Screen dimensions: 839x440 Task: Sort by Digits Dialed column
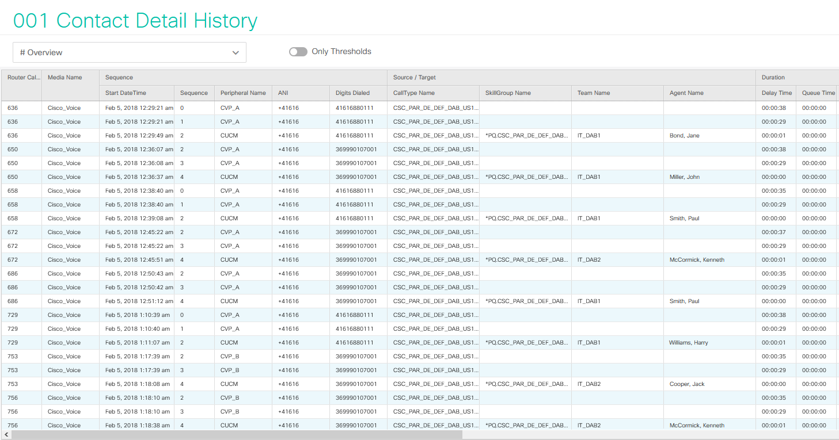point(358,93)
